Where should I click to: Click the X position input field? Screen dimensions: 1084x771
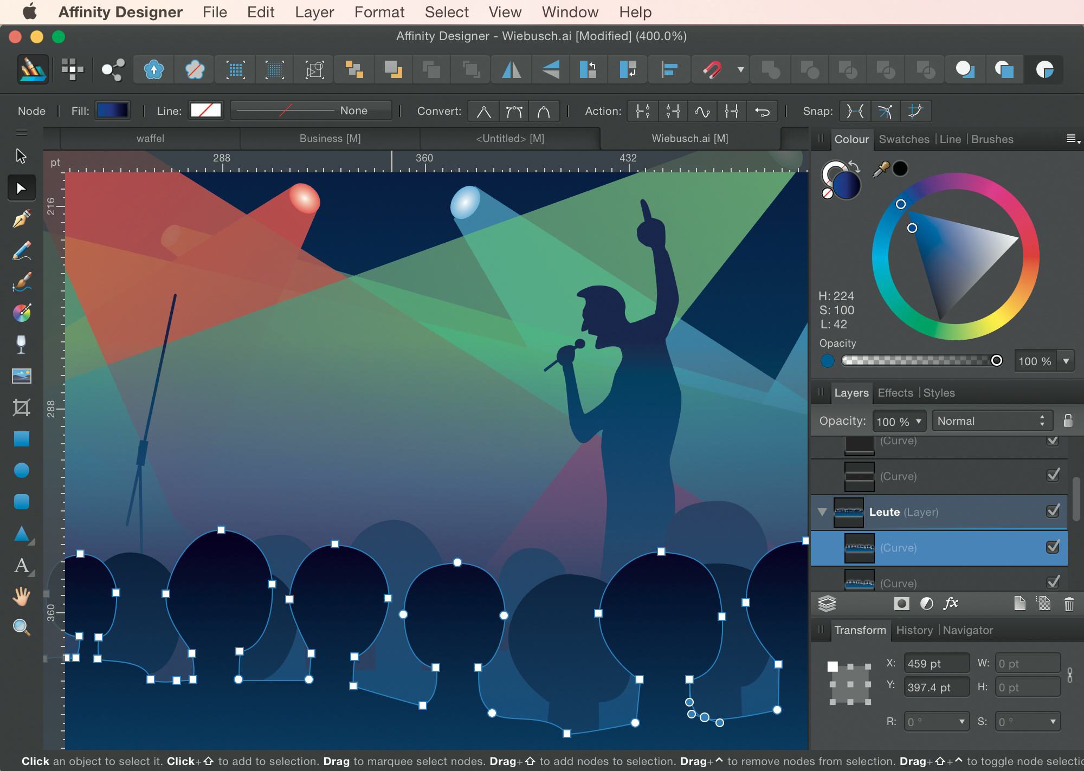936,663
